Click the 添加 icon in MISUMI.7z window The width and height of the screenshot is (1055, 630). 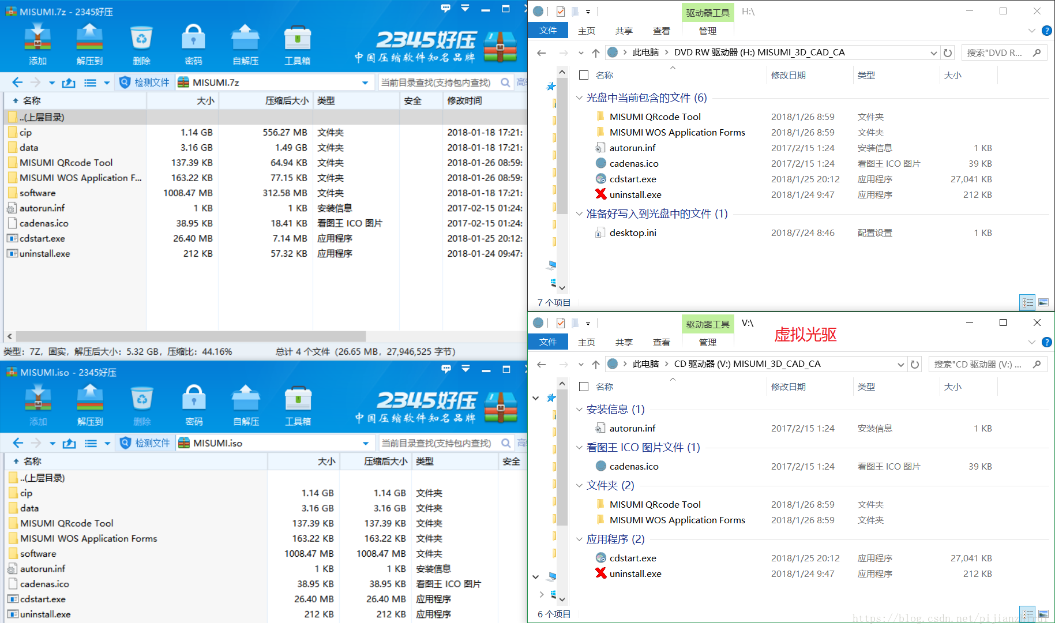pos(37,44)
